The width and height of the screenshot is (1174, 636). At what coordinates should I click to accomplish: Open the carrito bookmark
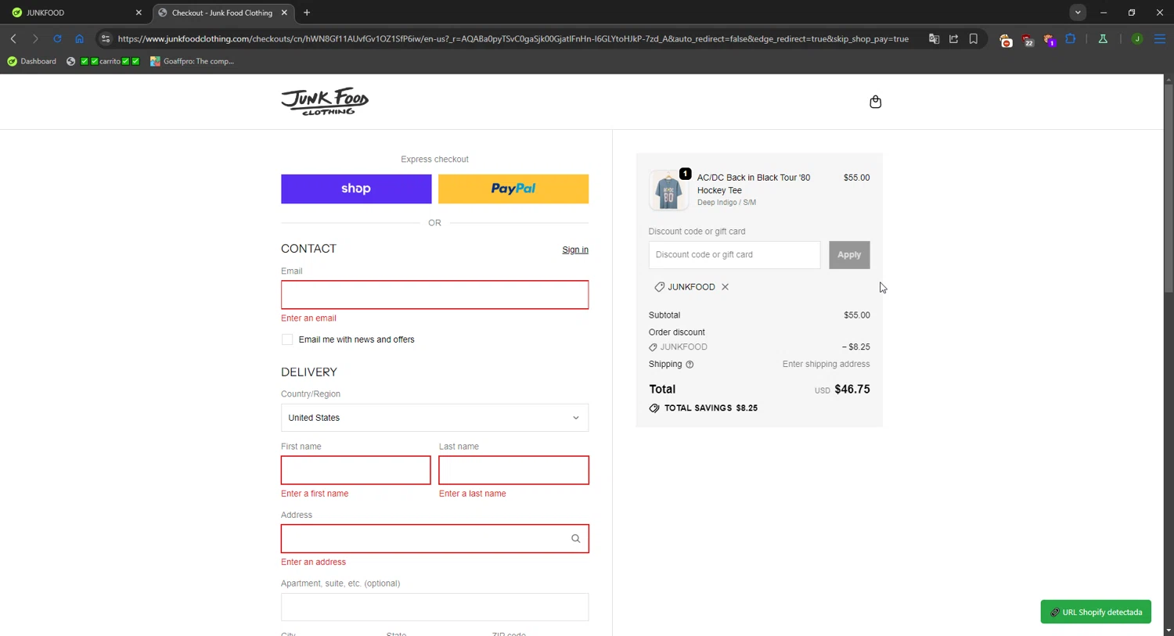coord(103,61)
